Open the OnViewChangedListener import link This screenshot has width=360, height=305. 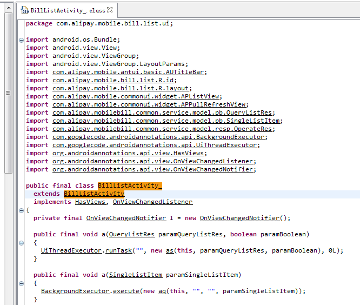pyautogui.click(x=153, y=162)
